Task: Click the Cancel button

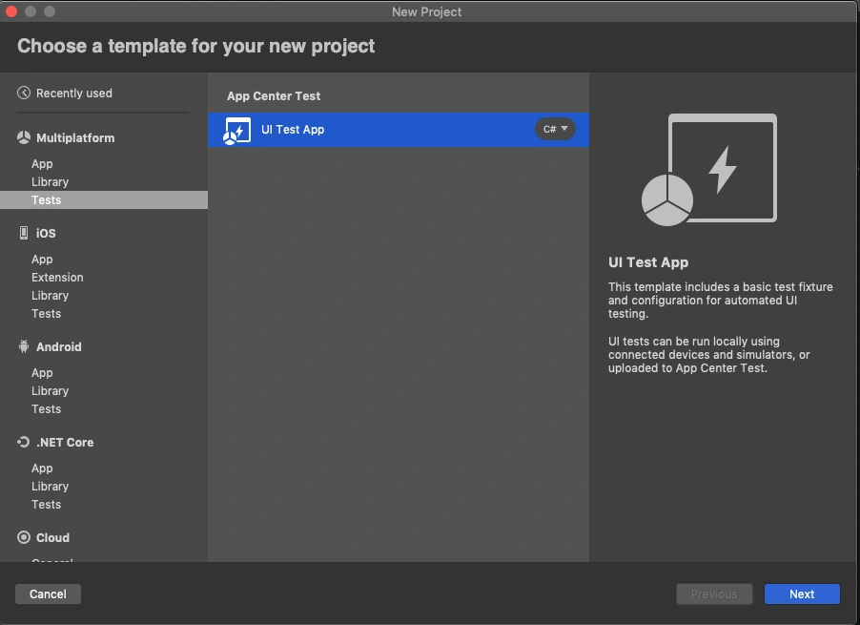Action: click(x=49, y=594)
